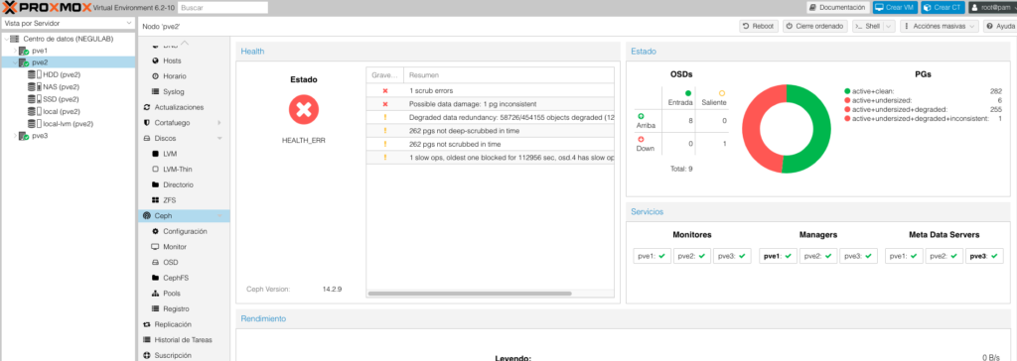1017x361 pixels.
Task: Click the pve3 server node icon
Action: [24, 136]
